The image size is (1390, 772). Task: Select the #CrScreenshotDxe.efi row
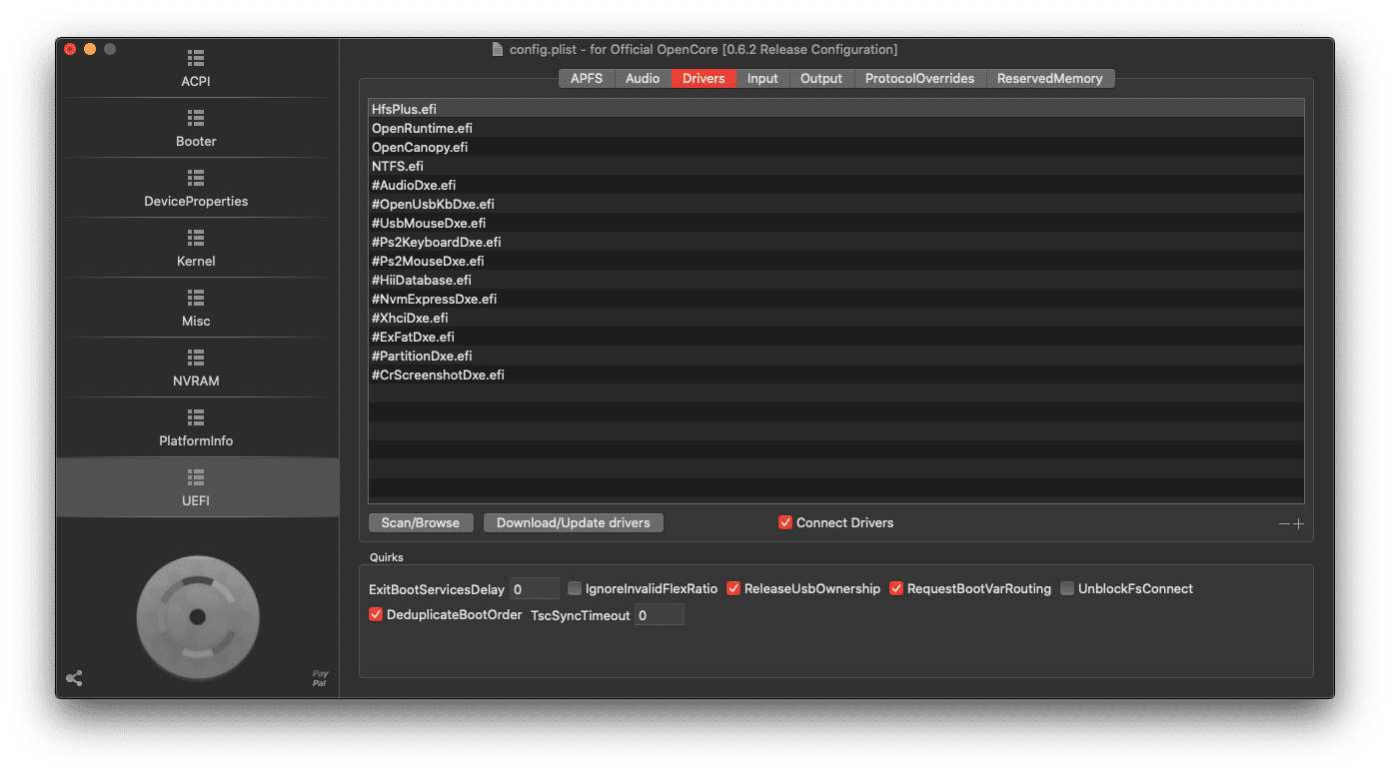point(836,375)
